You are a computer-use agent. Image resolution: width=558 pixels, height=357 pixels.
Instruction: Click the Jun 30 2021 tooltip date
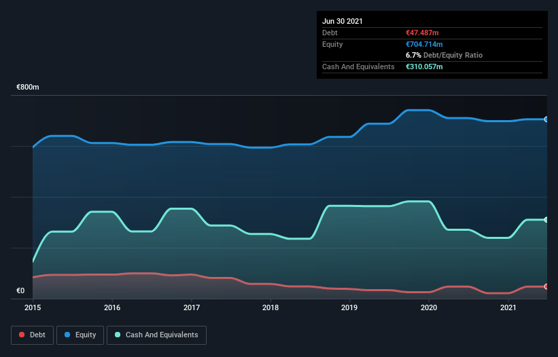point(343,21)
